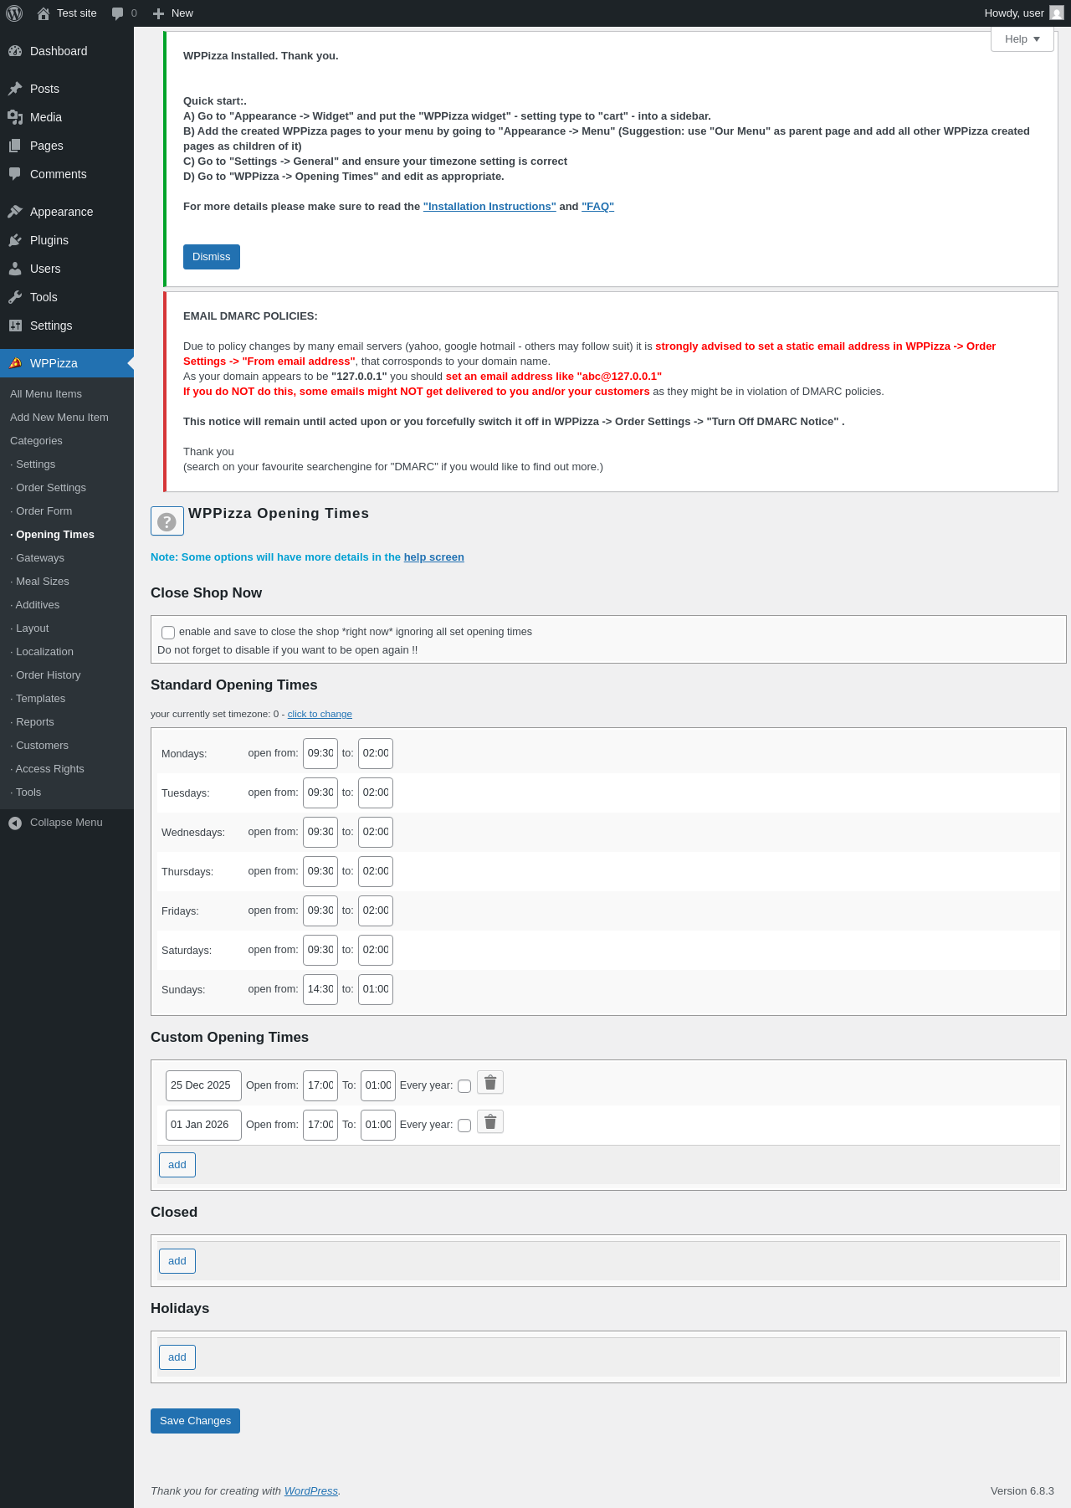
Task: Click the Settings sliders icon
Action: [x=15, y=326]
